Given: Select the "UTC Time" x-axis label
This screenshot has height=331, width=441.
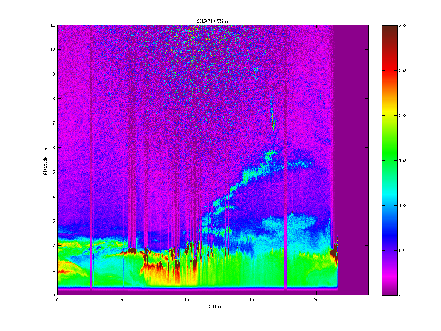Looking at the screenshot, I should tap(212, 307).
